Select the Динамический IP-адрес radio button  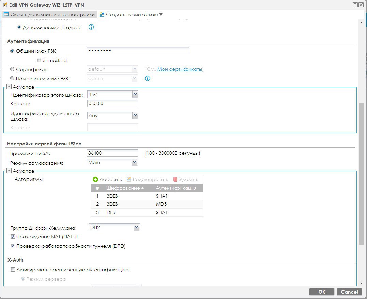pos(19,27)
